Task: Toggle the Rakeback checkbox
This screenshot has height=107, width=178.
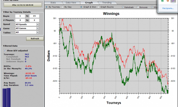Action: pos(123,7)
